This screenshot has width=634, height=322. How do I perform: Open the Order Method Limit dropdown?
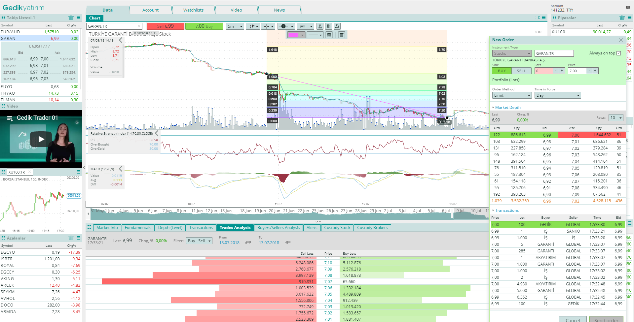(512, 95)
